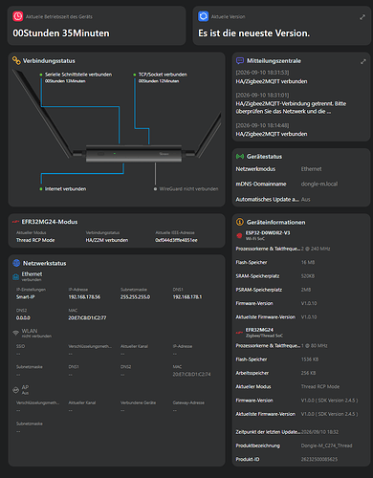
Task: Click '00Stunden 35Minuten' uptime value
Action: click(61, 33)
